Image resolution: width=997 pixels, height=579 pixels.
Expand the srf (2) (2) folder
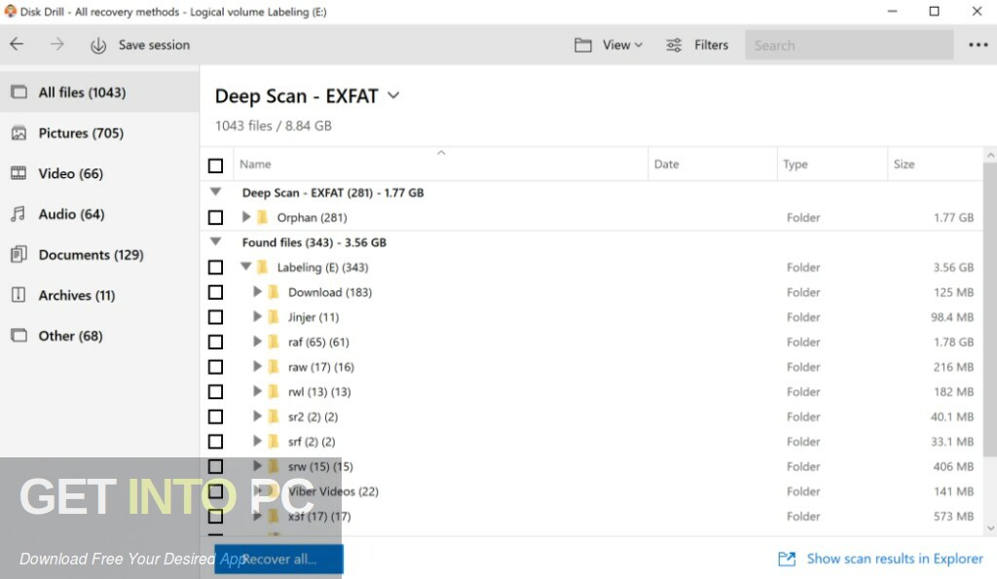(257, 441)
